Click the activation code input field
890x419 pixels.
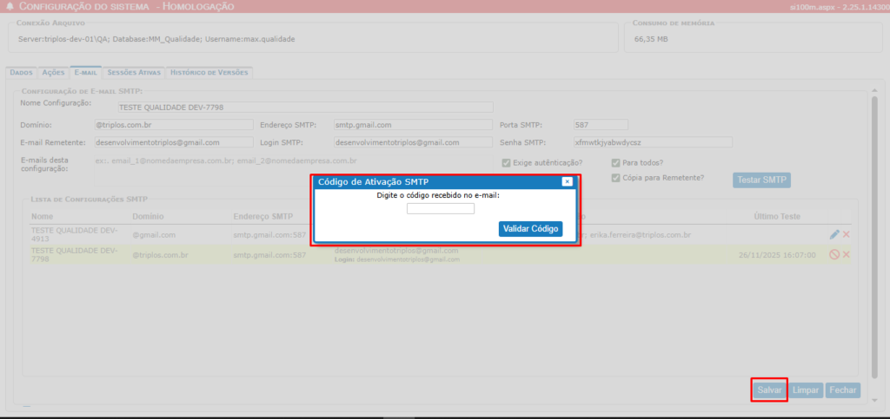441,209
